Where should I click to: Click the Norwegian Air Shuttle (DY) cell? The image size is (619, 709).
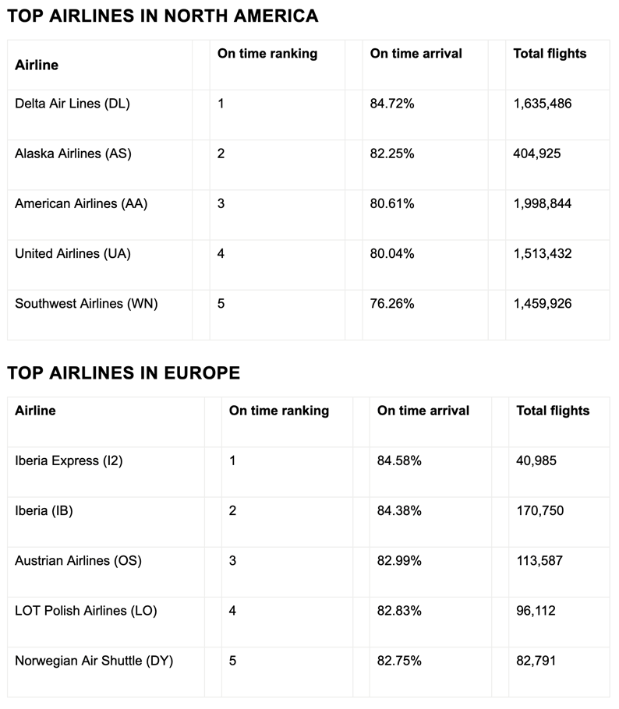94,661
